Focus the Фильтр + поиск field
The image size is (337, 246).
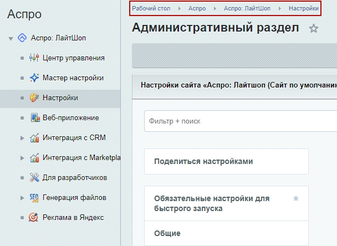[x=241, y=121]
